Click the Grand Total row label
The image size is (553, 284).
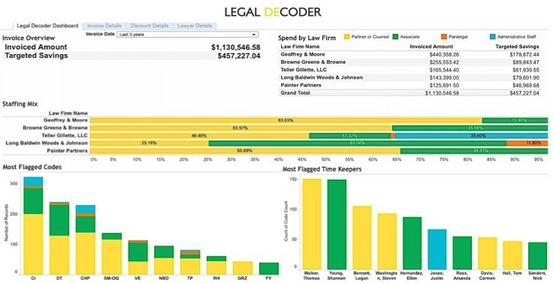(x=295, y=93)
